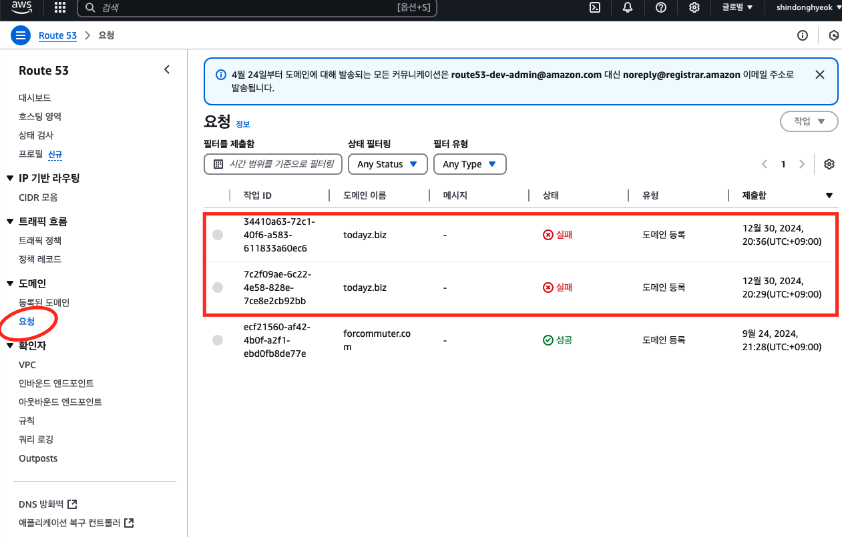Collapse the IP 기반 라우팅 section

point(10,178)
